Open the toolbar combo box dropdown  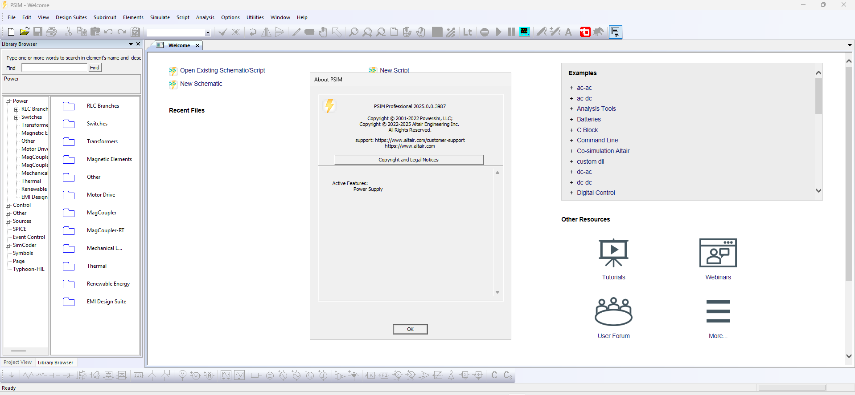coord(208,32)
